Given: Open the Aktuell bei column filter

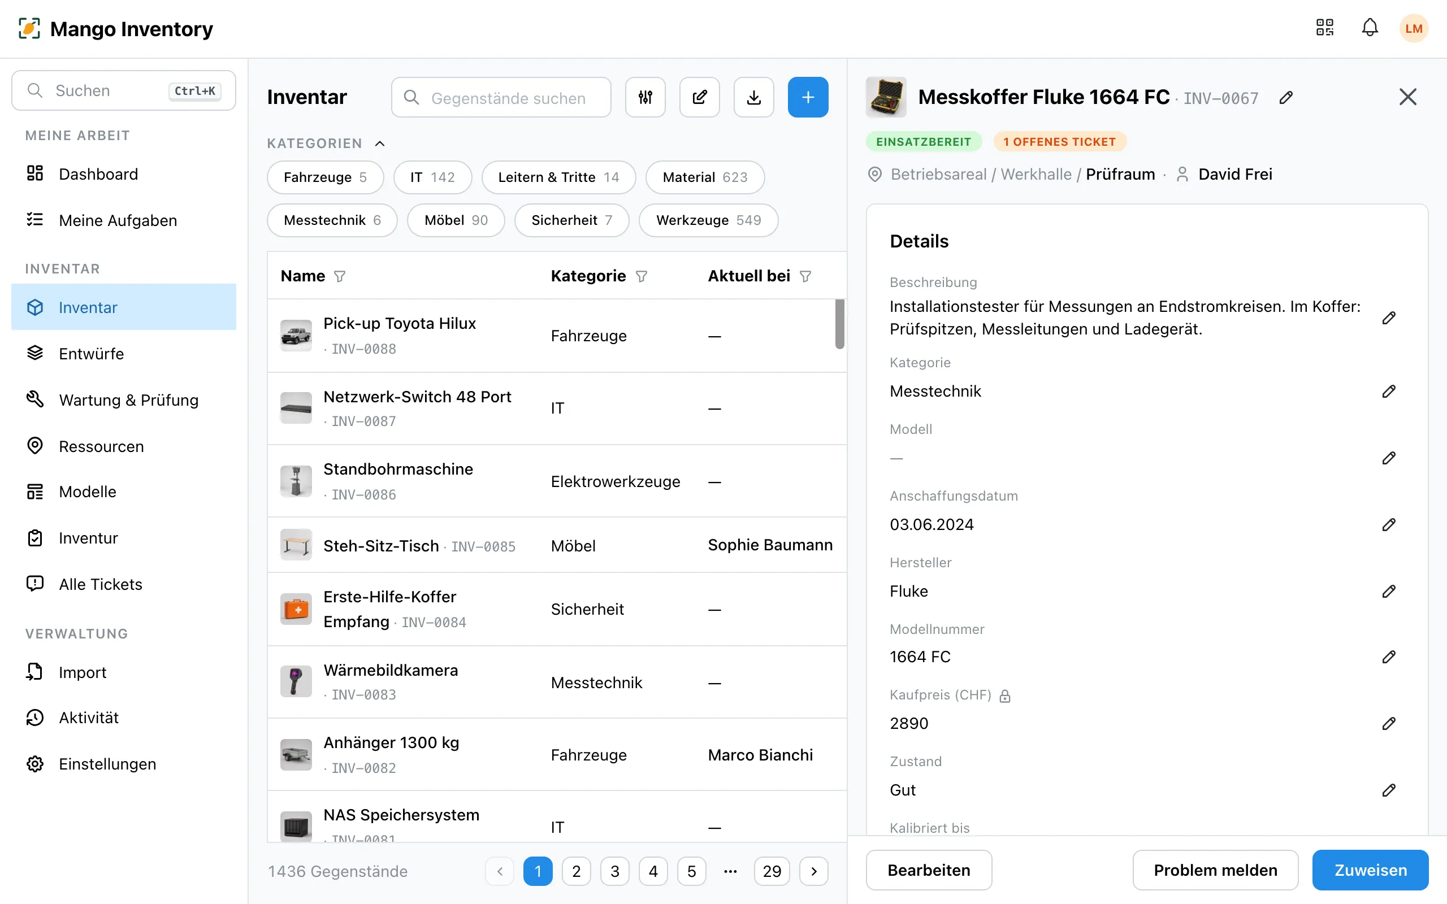Looking at the screenshot, I should click(805, 276).
